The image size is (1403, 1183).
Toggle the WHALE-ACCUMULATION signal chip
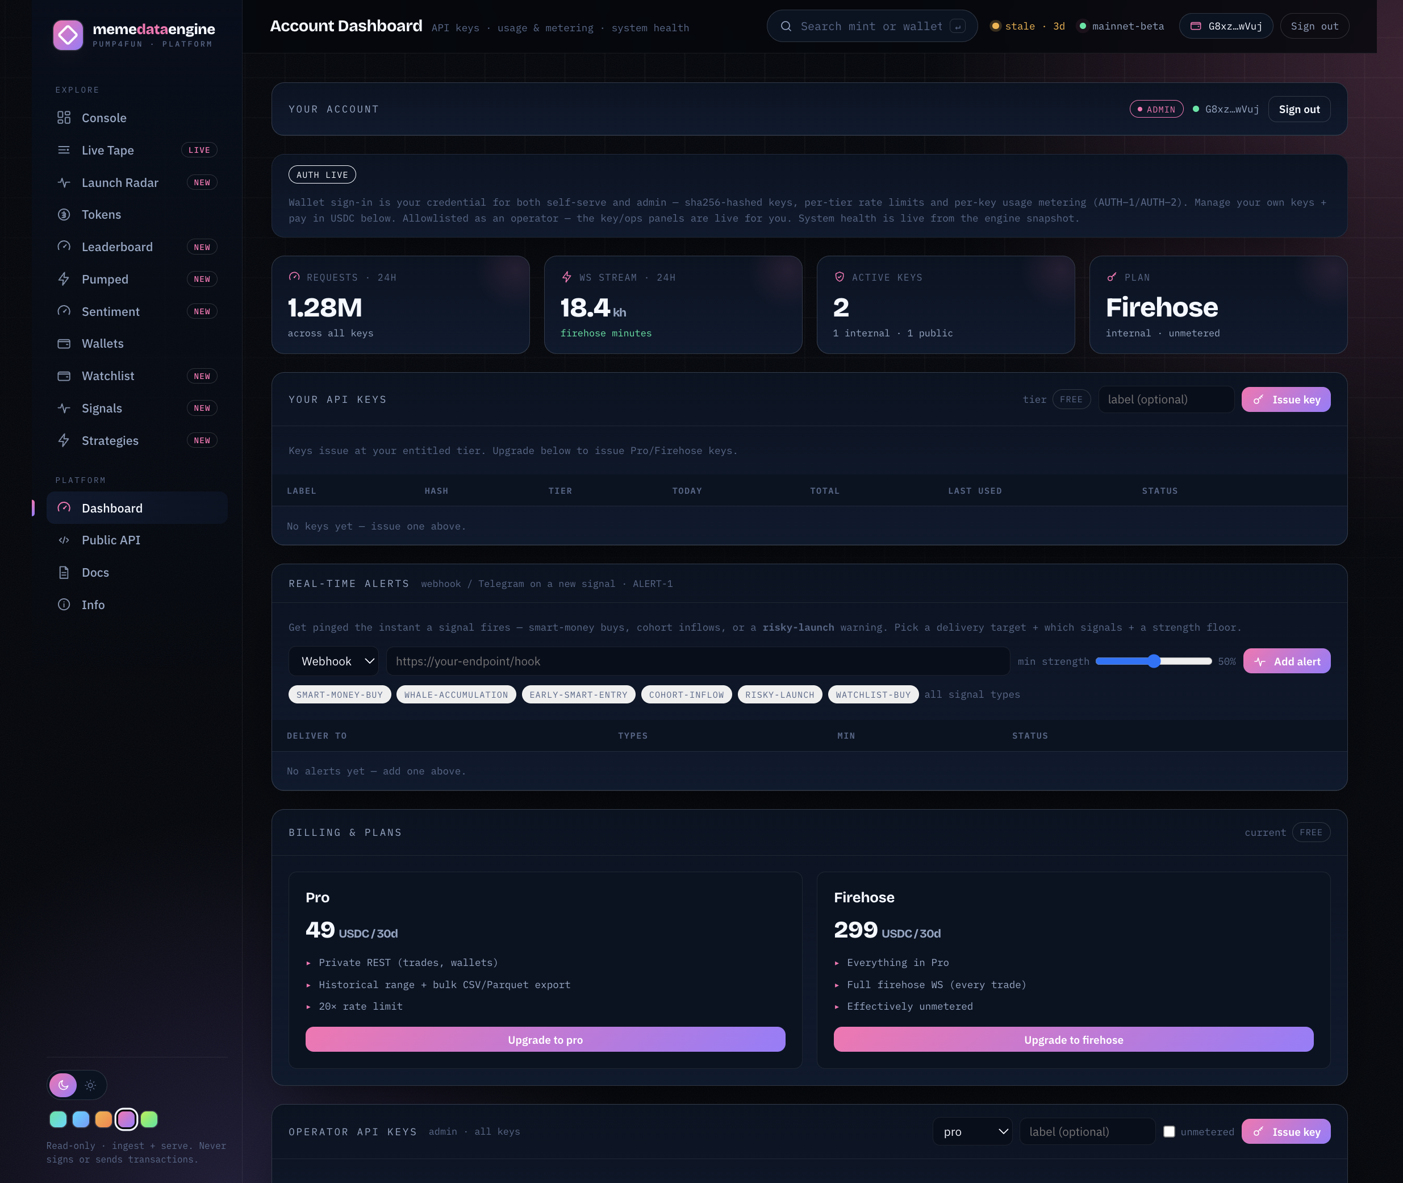coord(456,695)
